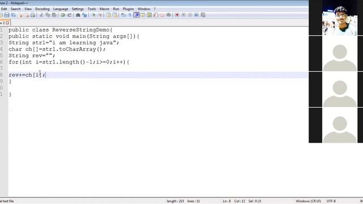Select the new 2 document tab

pos(3,23)
